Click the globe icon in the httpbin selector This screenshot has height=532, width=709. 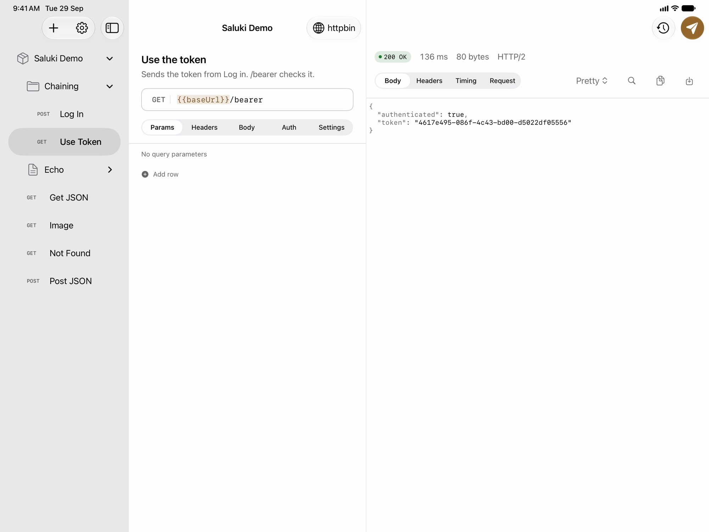tap(318, 28)
